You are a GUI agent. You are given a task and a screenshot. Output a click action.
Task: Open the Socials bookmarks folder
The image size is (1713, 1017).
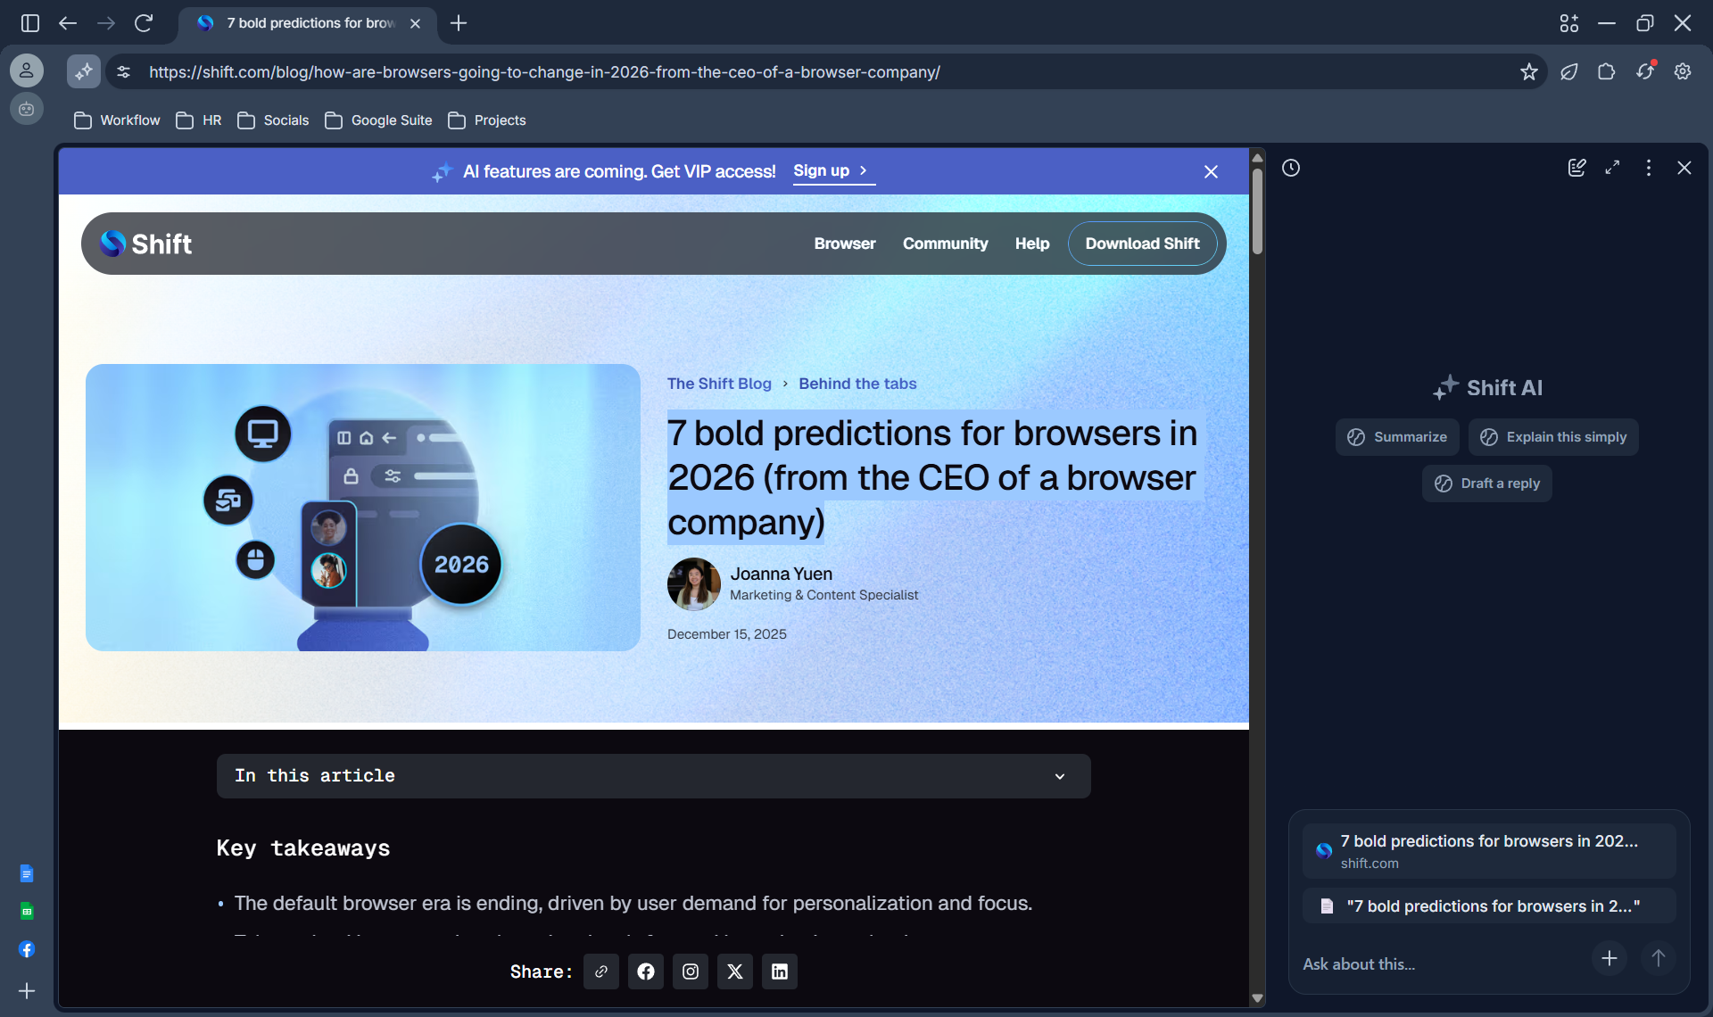point(273,120)
